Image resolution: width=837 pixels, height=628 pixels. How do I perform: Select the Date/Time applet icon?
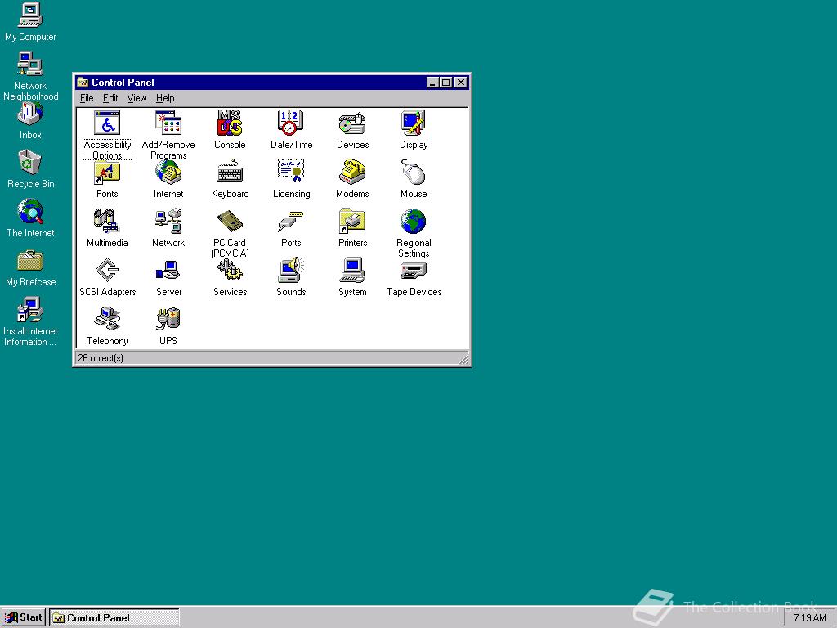click(x=291, y=123)
